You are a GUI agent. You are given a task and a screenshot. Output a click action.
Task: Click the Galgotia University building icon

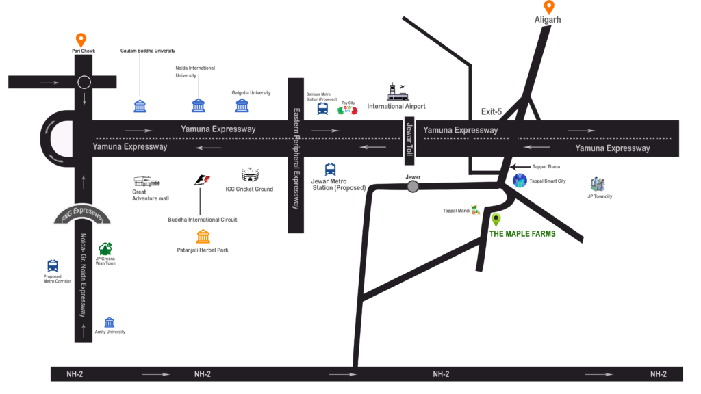point(242,105)
